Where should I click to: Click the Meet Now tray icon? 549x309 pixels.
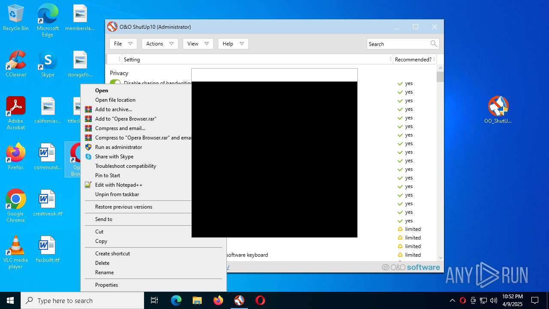click(473, 300)
